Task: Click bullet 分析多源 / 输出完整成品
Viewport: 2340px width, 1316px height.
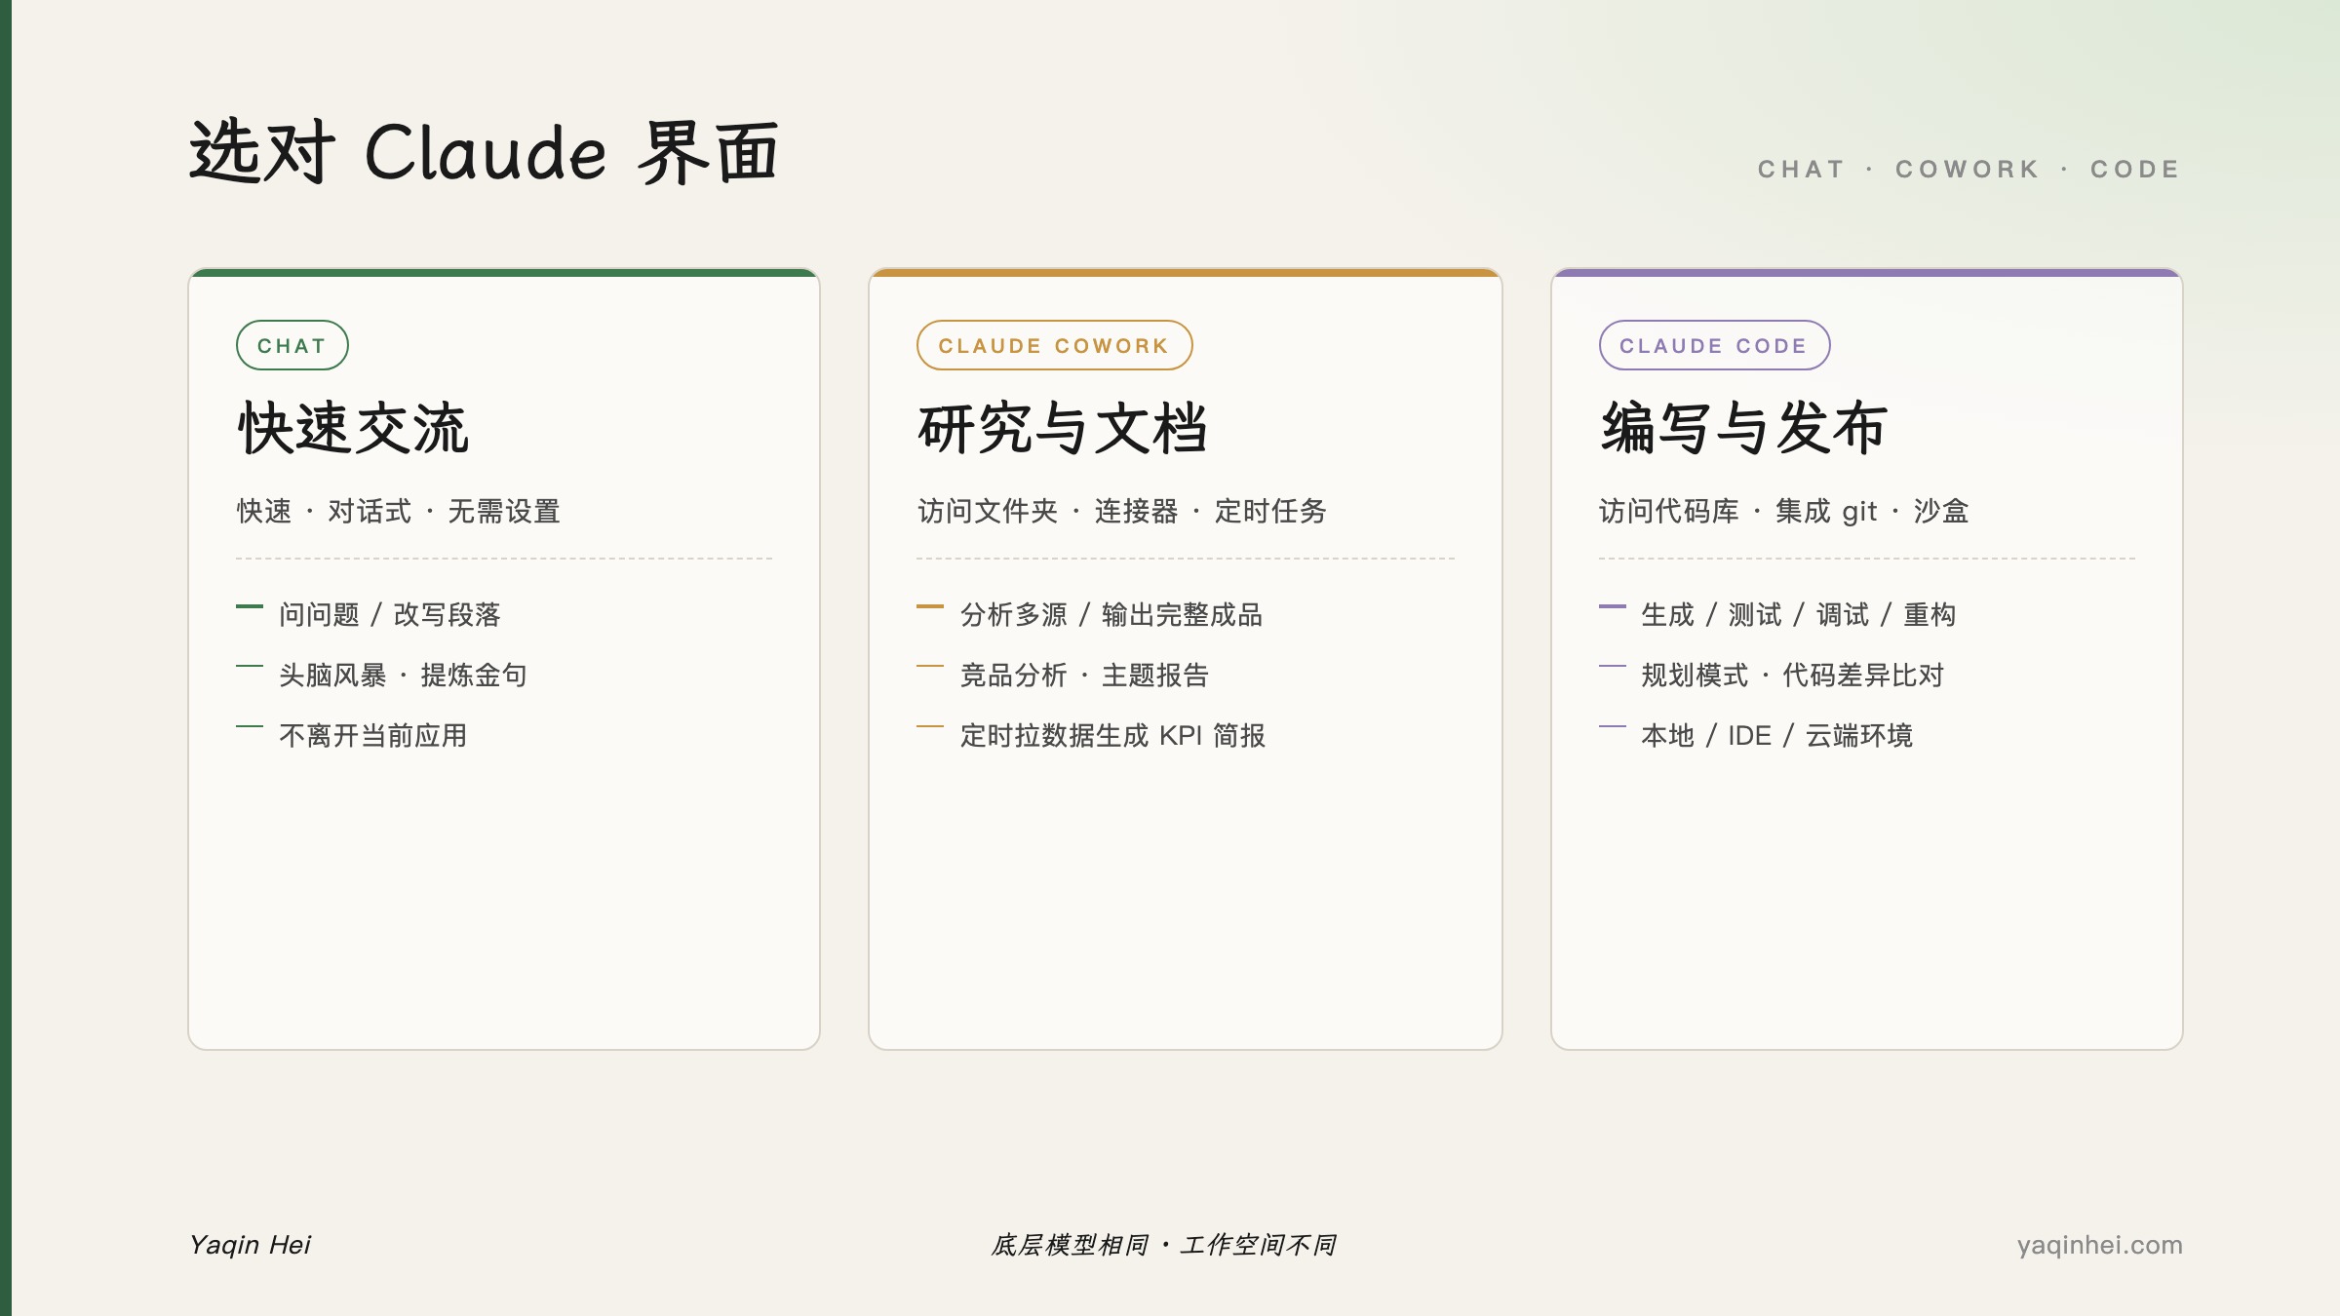Action: point(1111,614)
